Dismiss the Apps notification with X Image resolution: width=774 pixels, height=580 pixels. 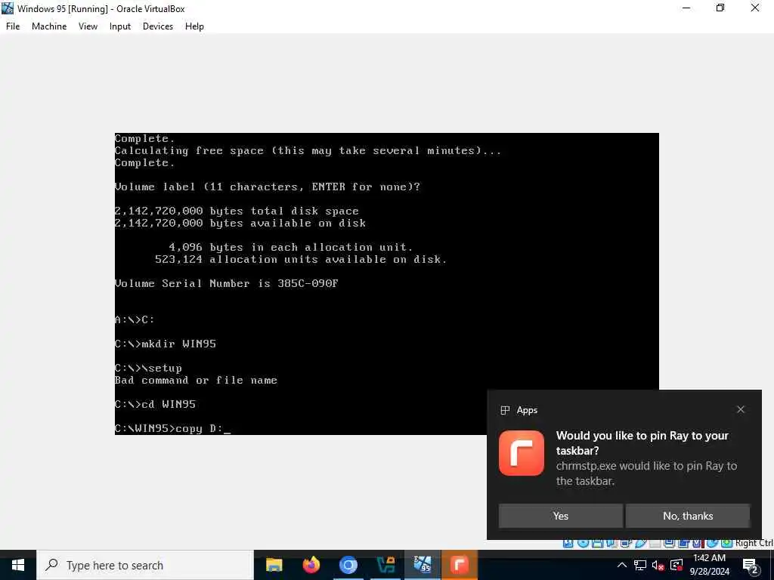(741, 409)
